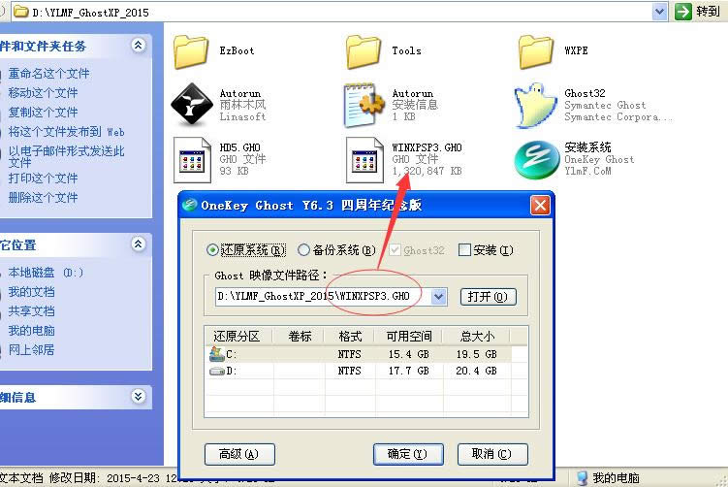Enable the 安装 checkbox
Viewport: 728px width, 487px height.
pos(464,250)
